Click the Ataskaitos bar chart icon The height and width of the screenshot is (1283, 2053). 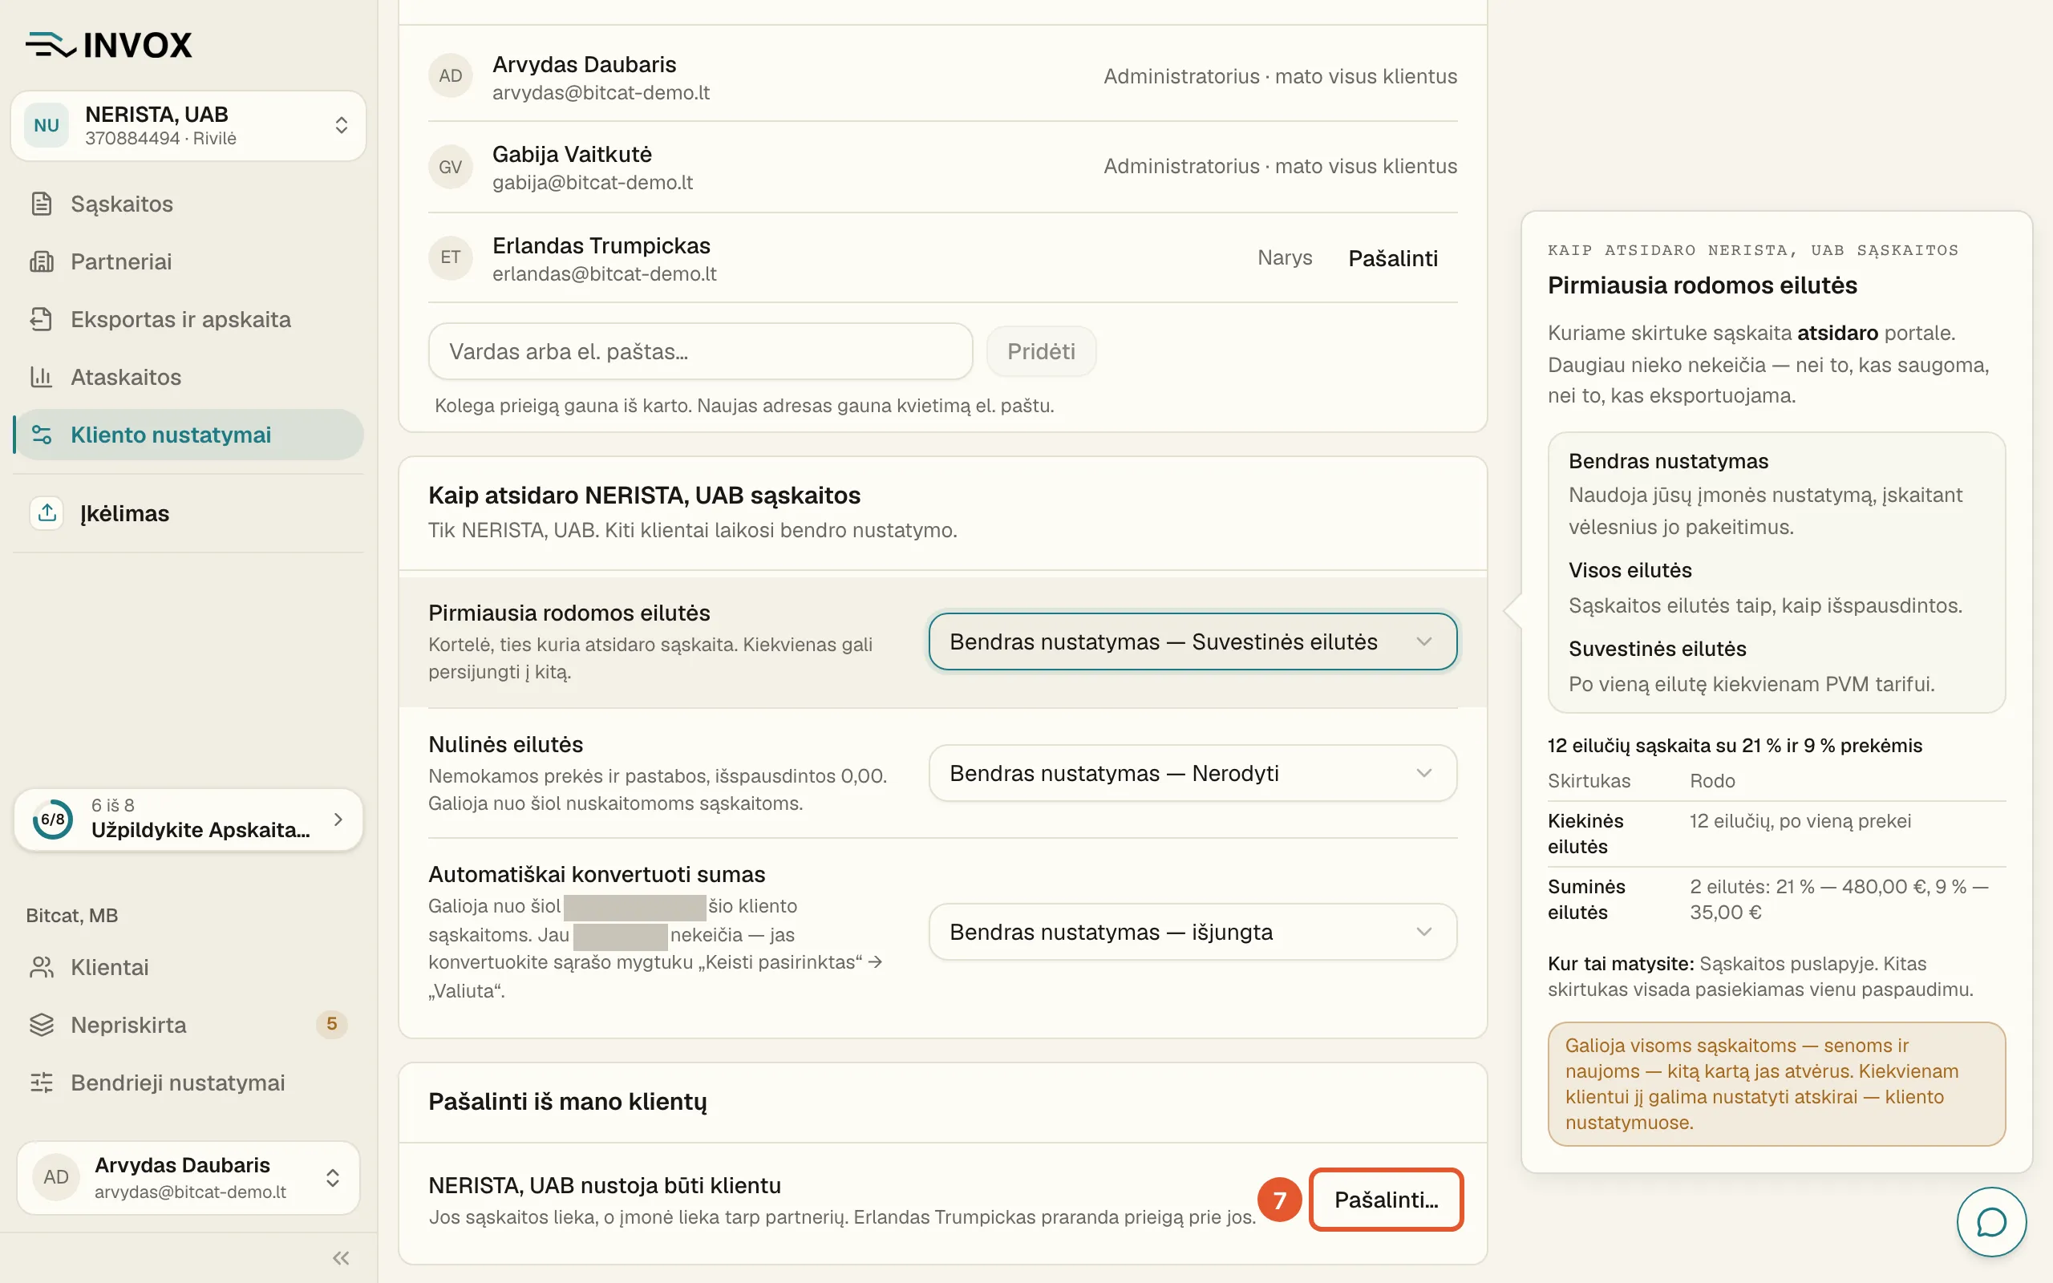pos(41,377)
